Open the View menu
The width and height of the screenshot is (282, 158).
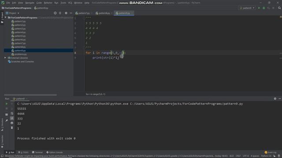21,3
